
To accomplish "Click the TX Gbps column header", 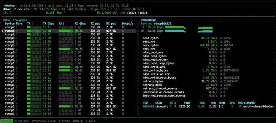I will 48,24.
